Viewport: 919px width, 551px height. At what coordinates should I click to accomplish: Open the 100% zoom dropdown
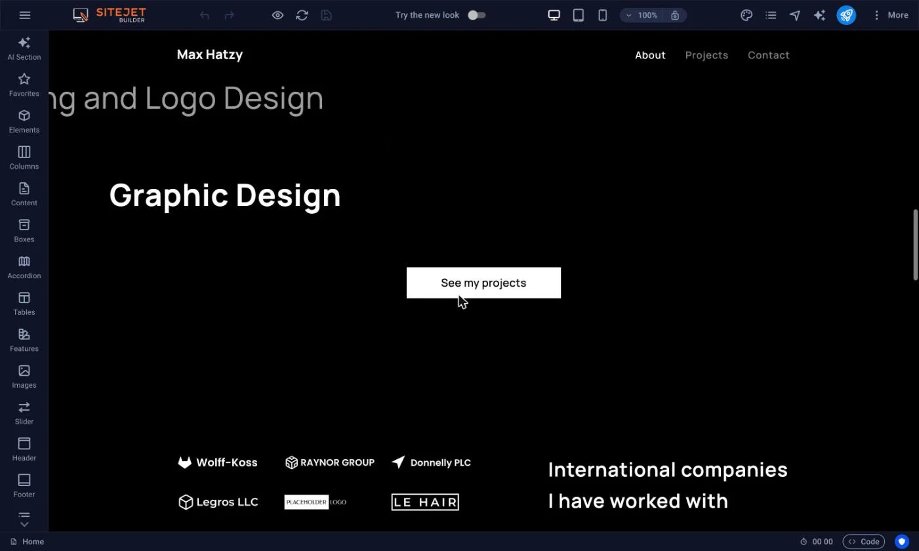pos(642,15)
